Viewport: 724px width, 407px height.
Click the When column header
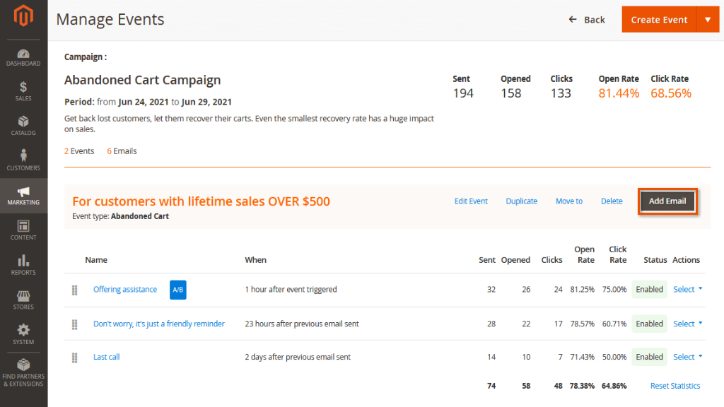[255, 260]
